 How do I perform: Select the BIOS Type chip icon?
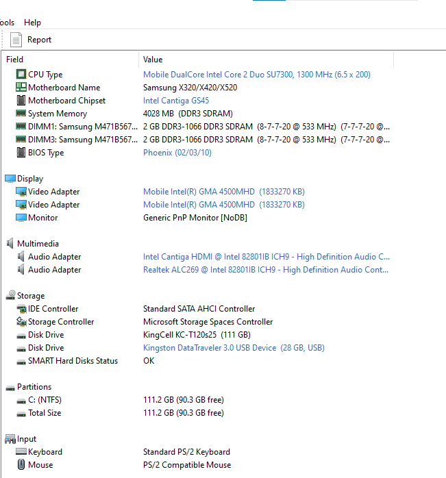(21, 152)
